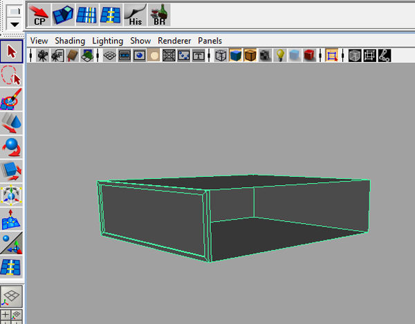Toggle X-Ray Active Components icon
415x324 pixels.
click(x=369, y=55)
